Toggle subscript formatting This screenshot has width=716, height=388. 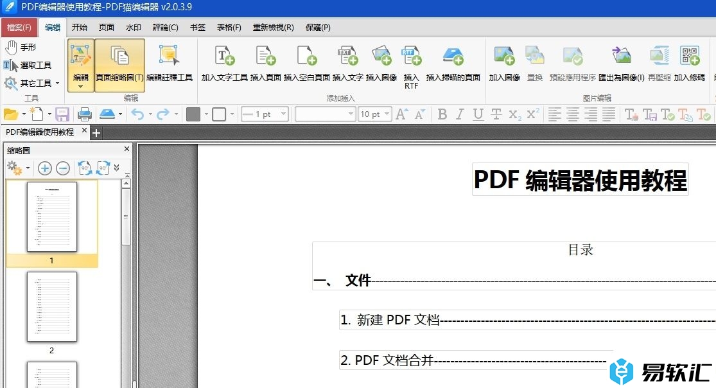(x=514, y=114)
